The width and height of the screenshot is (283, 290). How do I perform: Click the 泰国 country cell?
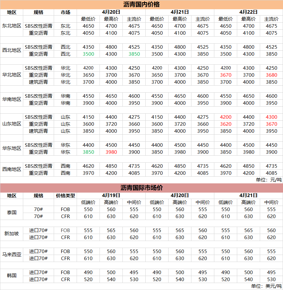12,213
